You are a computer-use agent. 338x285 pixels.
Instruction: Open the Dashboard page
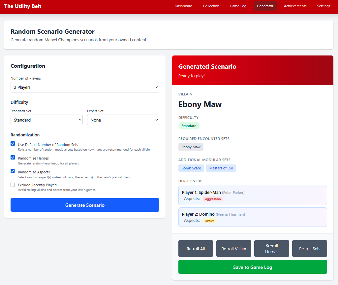point(183,6)
